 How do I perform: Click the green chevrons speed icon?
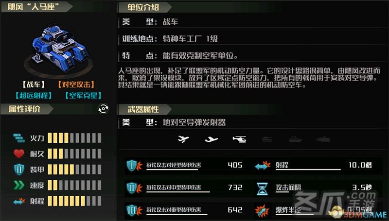point(19,185)
